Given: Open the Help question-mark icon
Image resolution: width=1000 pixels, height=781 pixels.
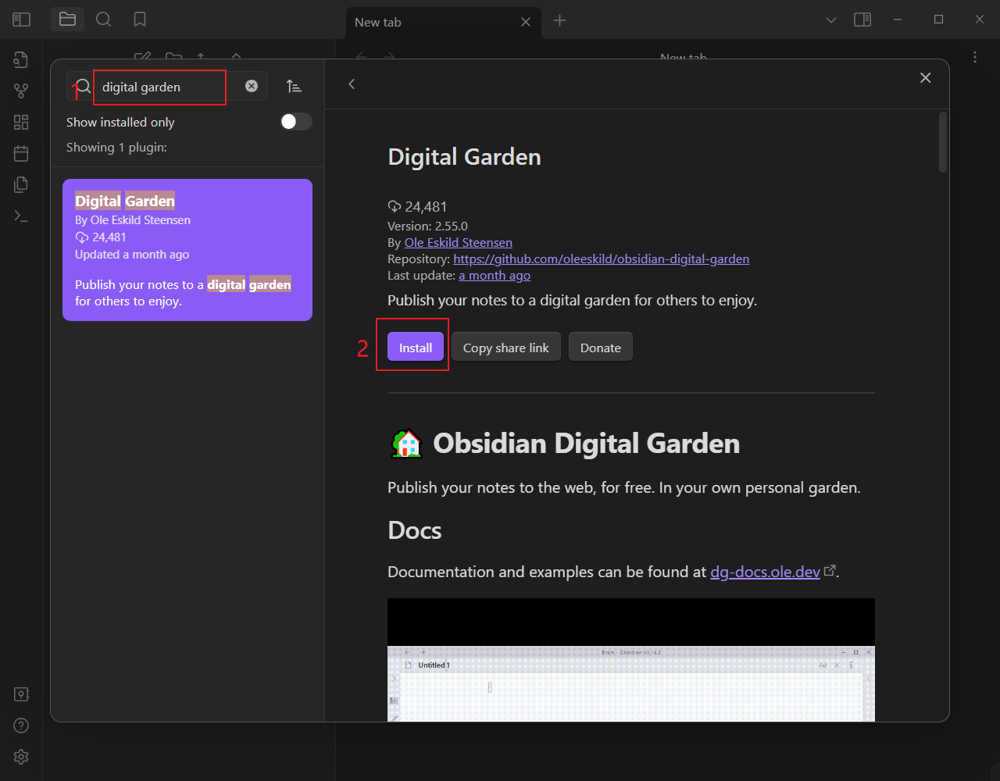Looking at the screenshot, I should click(21, 725).
